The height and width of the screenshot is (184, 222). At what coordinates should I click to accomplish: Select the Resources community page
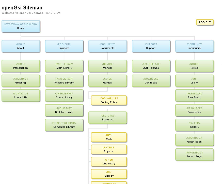click(195, 110)
